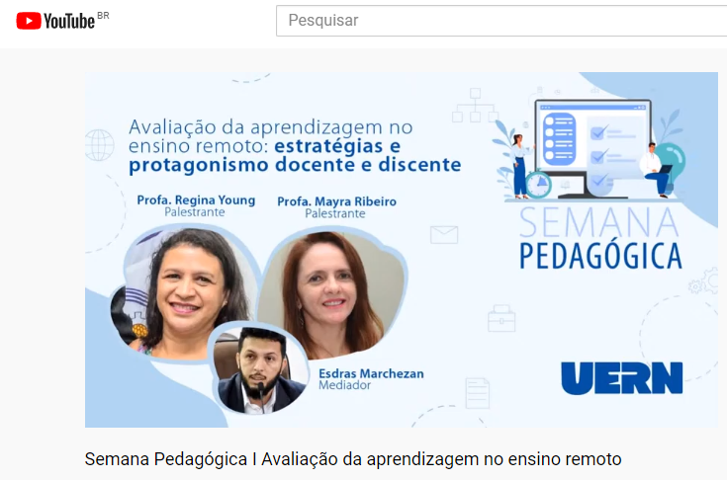Click the computer monitor checklist illustration
Viewport: 727px width, 480px height.
593,148
